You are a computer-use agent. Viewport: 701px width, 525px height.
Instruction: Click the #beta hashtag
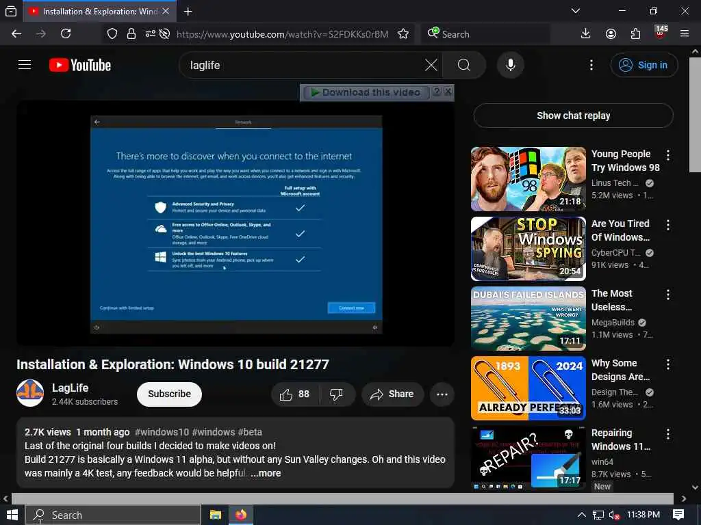tap(250, 432)
